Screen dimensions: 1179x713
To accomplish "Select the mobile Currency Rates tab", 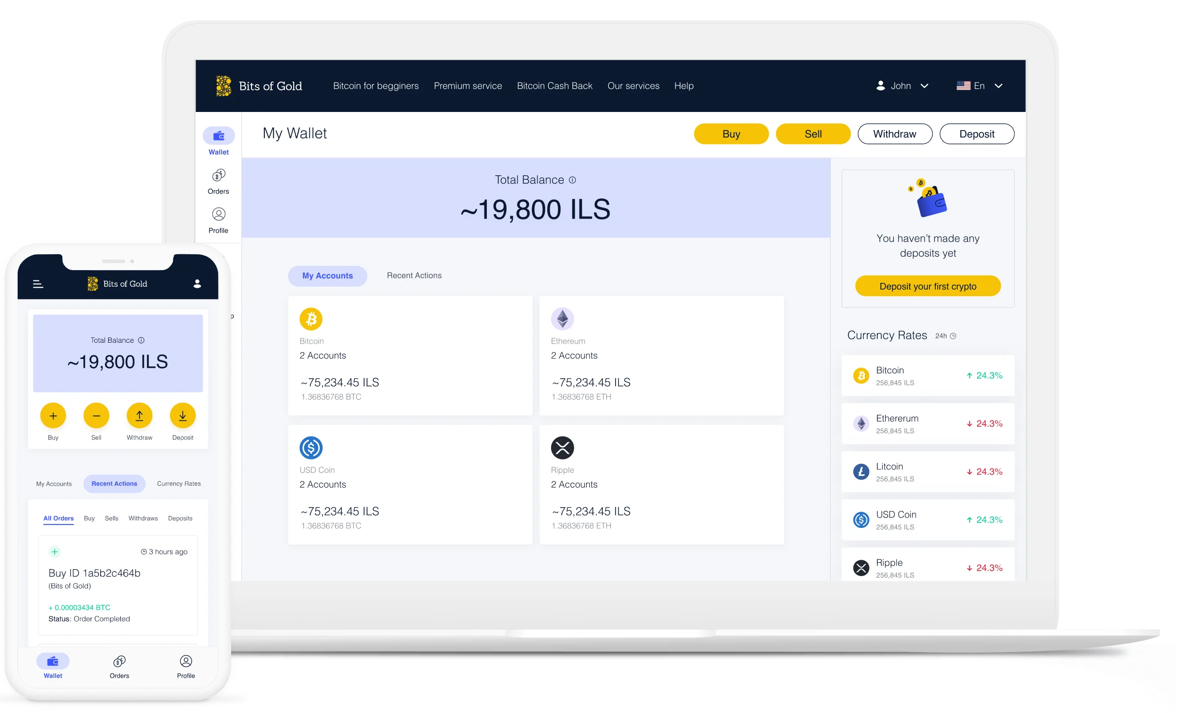I will pos(179,484).
